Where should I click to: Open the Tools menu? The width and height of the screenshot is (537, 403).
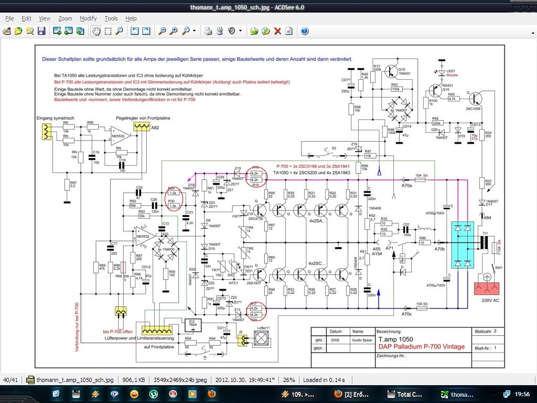point(111,18)
